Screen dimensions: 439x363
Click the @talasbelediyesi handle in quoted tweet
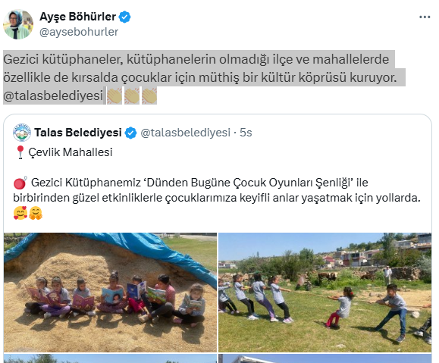click(x=185, y=133)
